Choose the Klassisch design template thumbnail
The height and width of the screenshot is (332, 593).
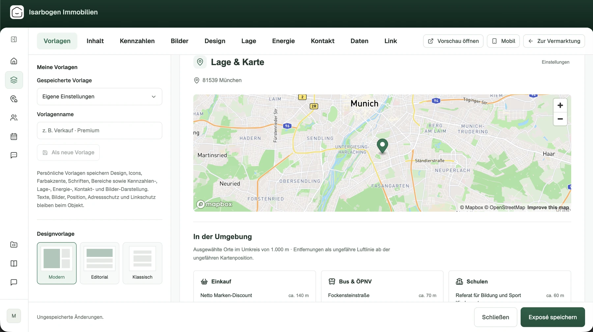pyautogui.click(x=142, y=263)
